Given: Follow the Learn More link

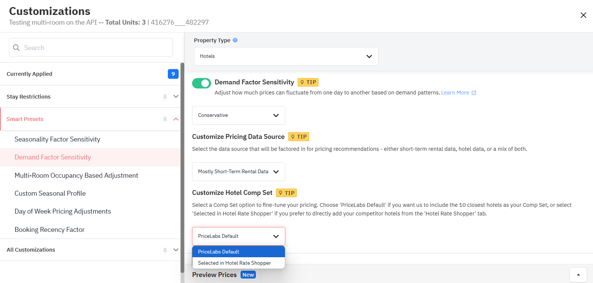Looking at the screenshot, I should tap(455, 93).
